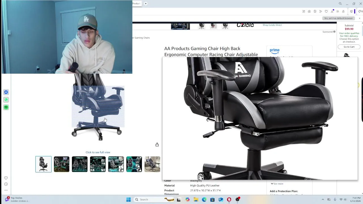Open the sidebar history clock icon

6,184
